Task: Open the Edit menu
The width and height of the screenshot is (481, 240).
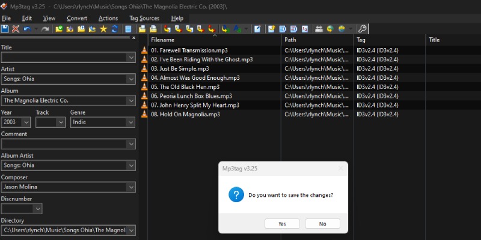Action: click(x=26, y=19)
